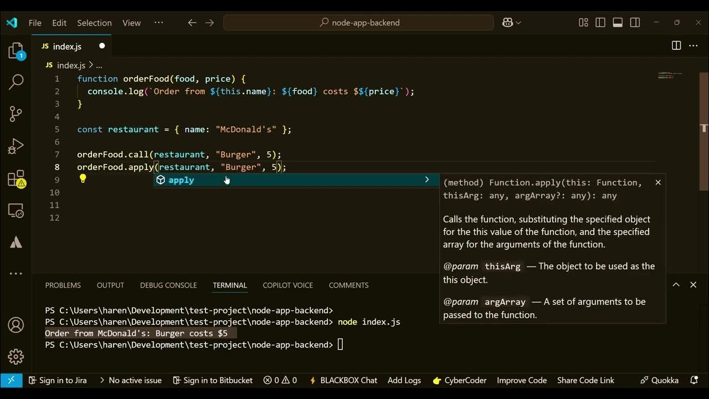Switch to the Comments tab
The image size is (709, 399).
348,285
